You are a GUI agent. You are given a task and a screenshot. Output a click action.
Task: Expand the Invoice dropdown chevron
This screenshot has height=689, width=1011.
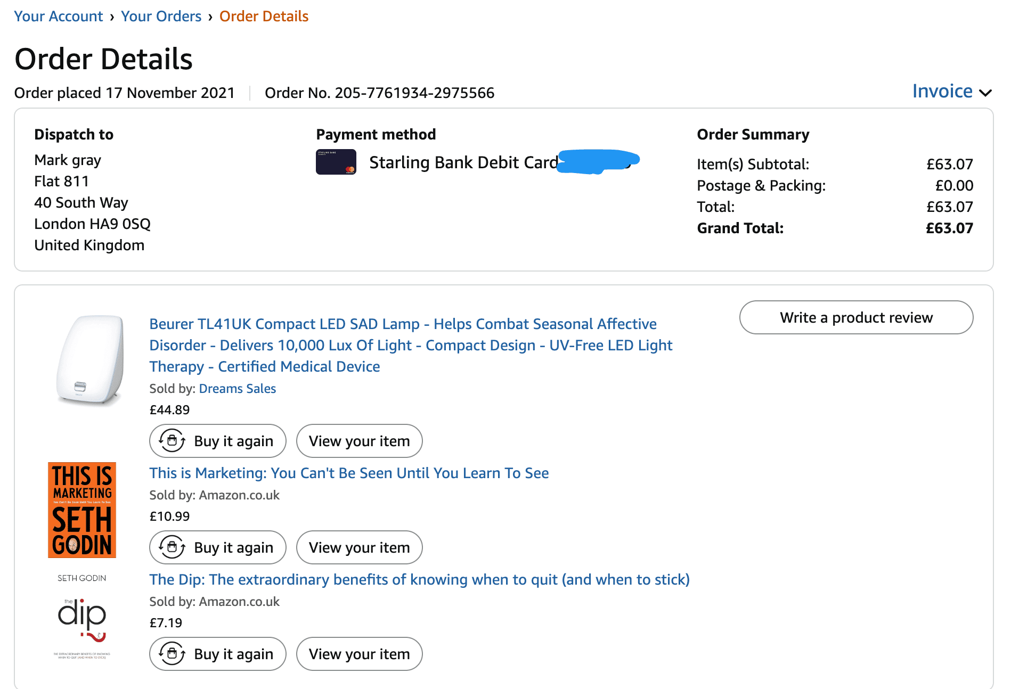pos(985,93)
